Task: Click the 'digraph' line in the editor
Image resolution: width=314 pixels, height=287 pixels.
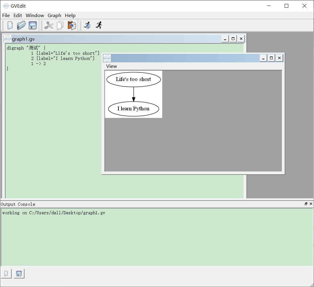Action: pos(26,48)
